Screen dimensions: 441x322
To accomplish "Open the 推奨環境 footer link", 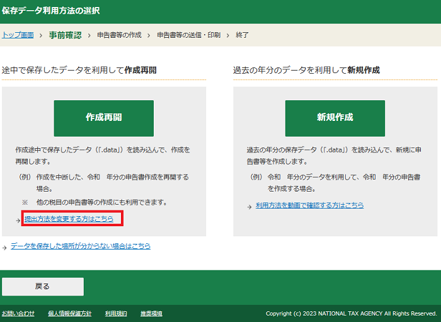I will click(x=151, y=313).
